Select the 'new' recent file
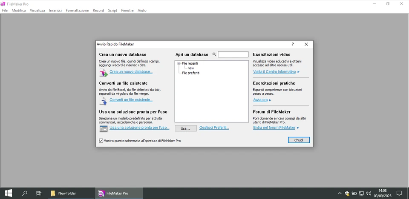Screen dimensions: 409x199 click(x=191, y=68)
